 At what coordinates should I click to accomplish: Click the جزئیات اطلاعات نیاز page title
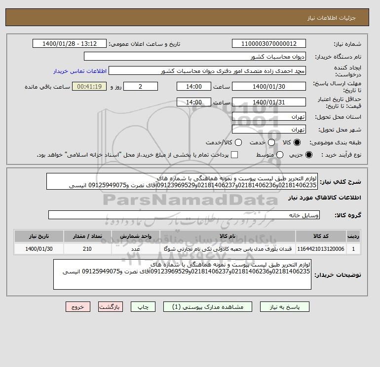coord(331,18)
